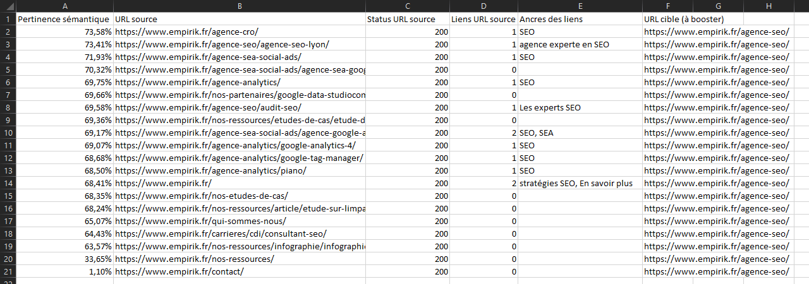Select the 69,75% cell
809x284 pixels.
pos(64,82)
